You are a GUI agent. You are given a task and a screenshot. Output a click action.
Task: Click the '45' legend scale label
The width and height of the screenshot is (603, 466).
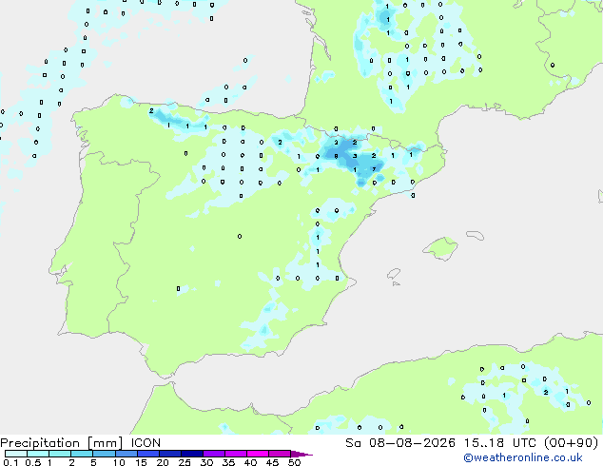pyautogui.click(x=272, y=462)
